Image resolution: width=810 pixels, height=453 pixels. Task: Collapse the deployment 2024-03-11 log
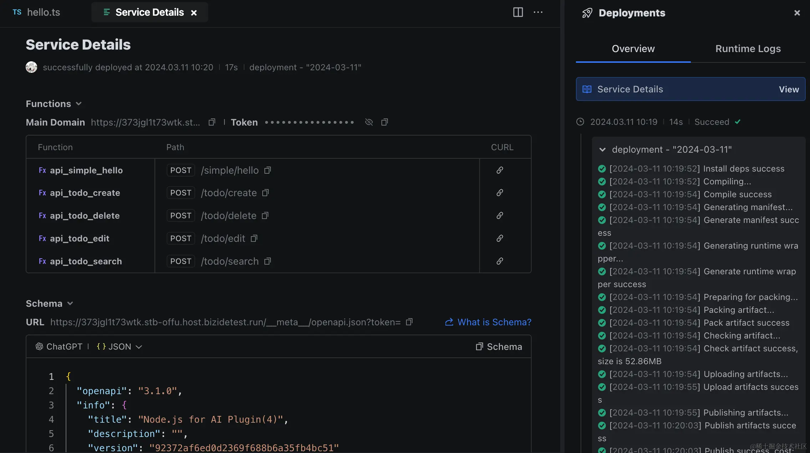coord(603,150)
